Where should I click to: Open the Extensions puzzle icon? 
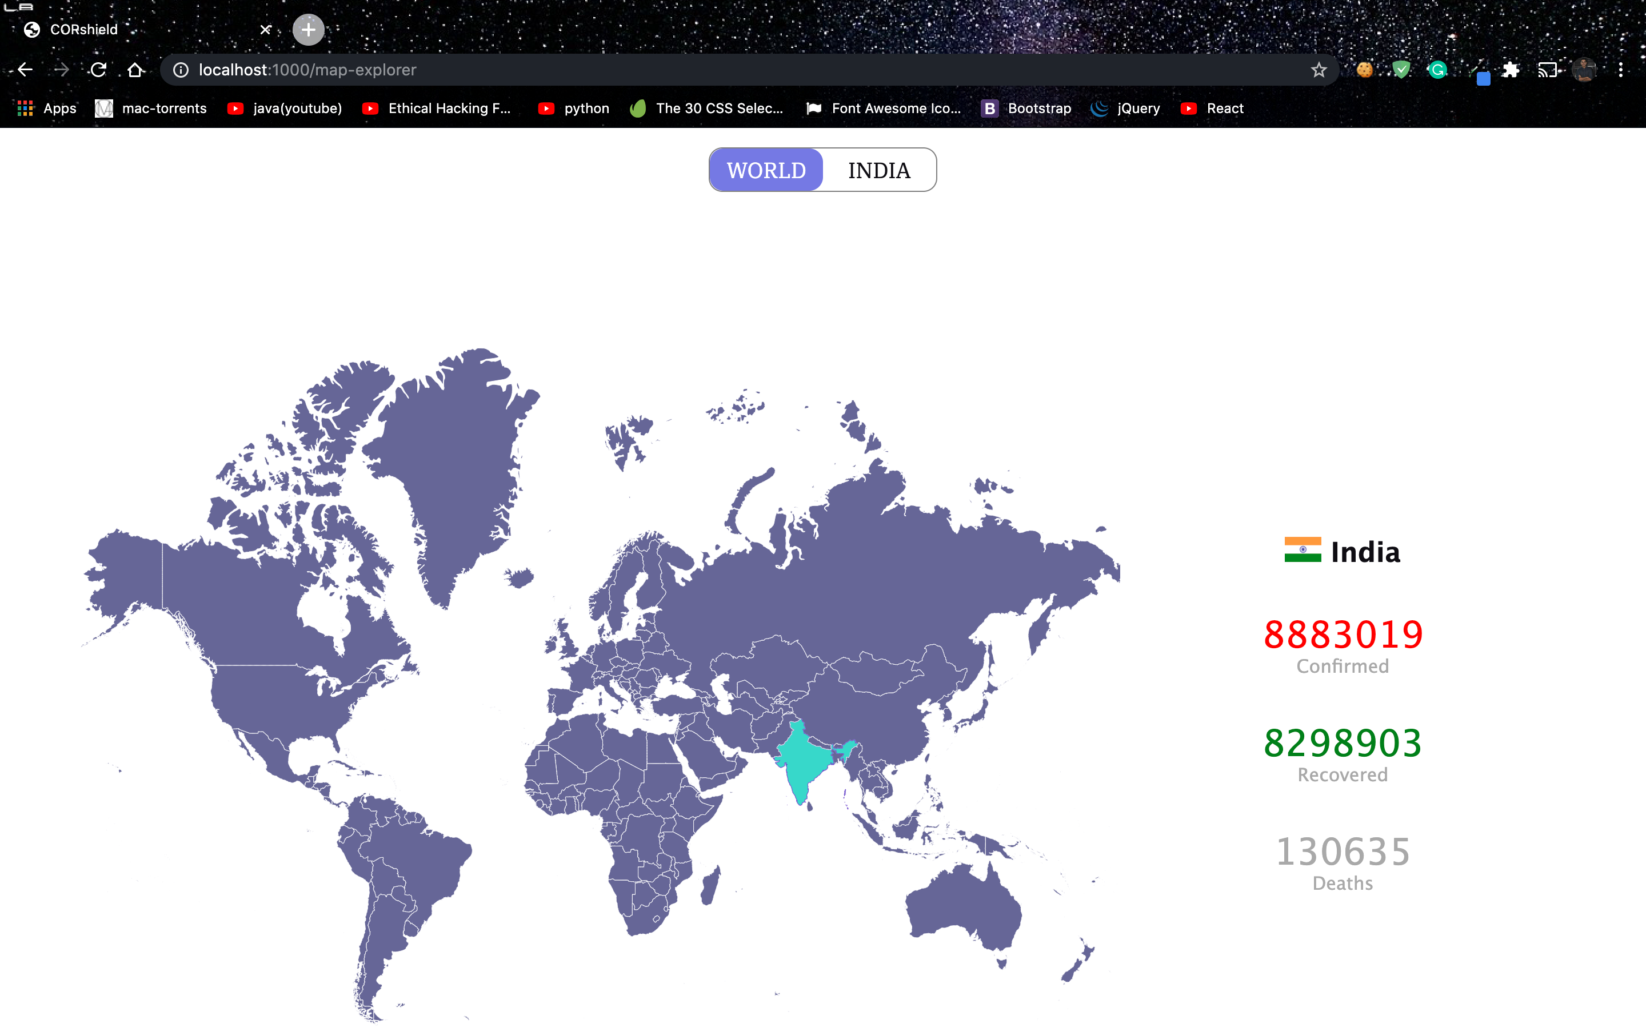tap(1511, 70)
